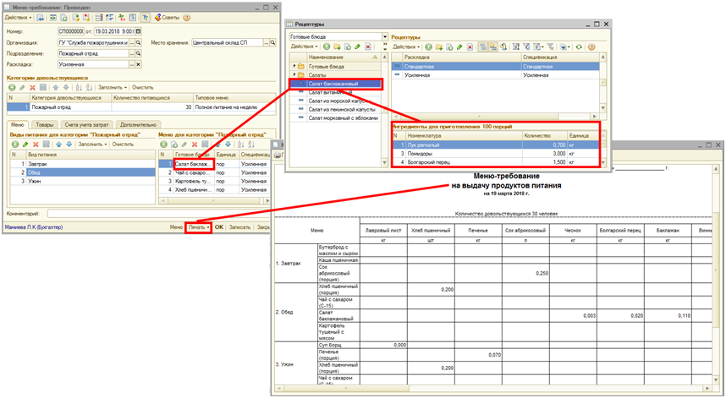Click green add icon in Рецептуры right toolbar
Image resolution: width=726 pixels, height=398 pixels.
[429, 47]
